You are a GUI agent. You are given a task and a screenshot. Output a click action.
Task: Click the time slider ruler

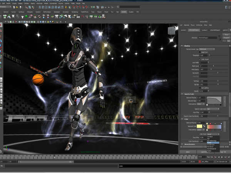99,157
